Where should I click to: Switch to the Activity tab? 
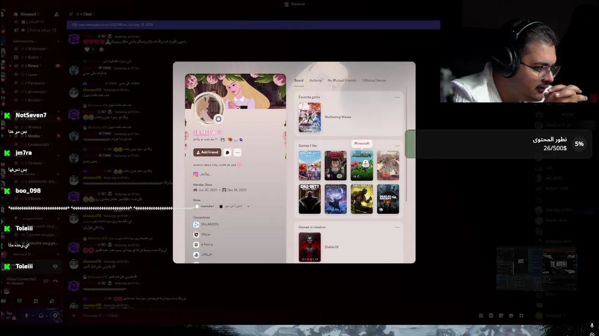coord(315,80)
